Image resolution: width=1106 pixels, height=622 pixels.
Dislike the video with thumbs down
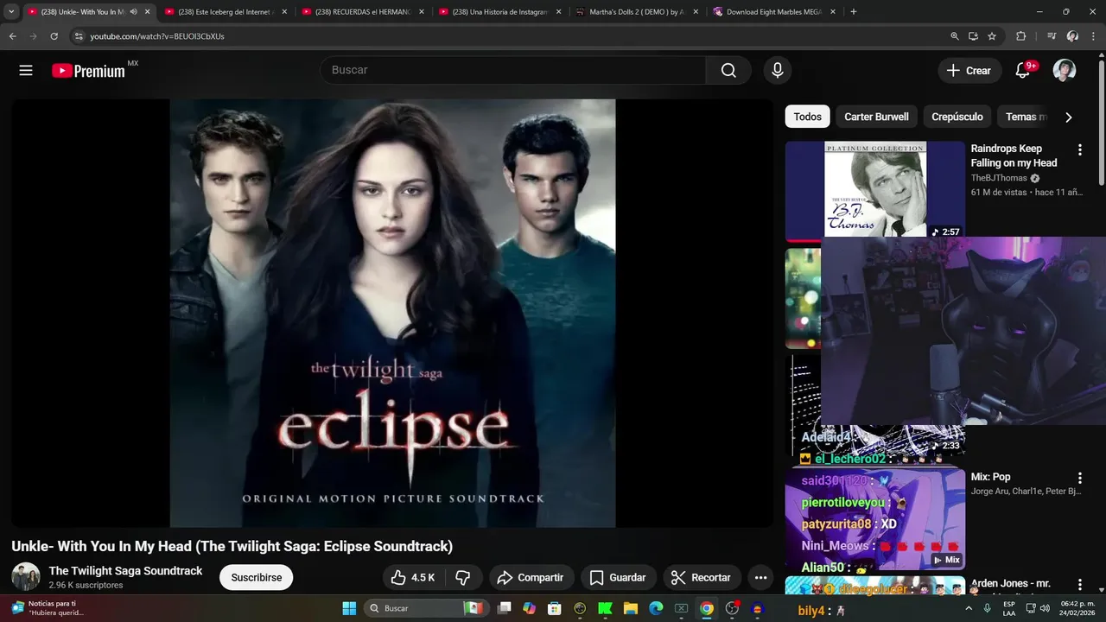pos(463,577)
